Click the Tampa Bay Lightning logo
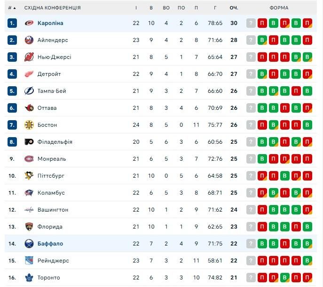Image resolution: width=323 pixels, height=287 pixels. click(x=29, y=91)
